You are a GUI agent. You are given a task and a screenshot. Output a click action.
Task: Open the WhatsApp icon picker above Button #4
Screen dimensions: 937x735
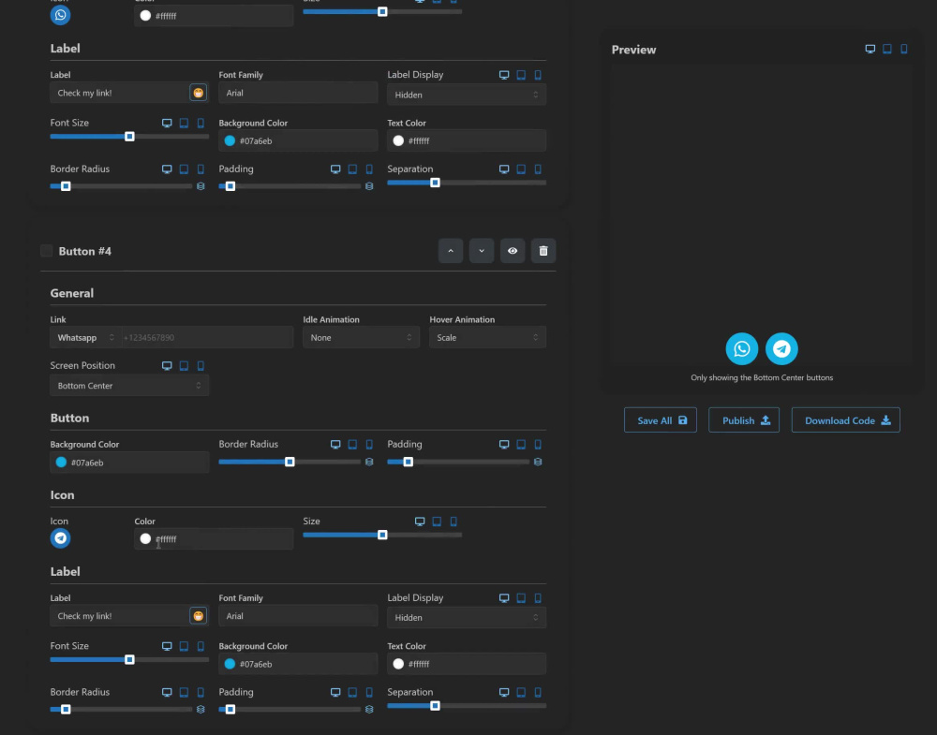tap(60, 15)
